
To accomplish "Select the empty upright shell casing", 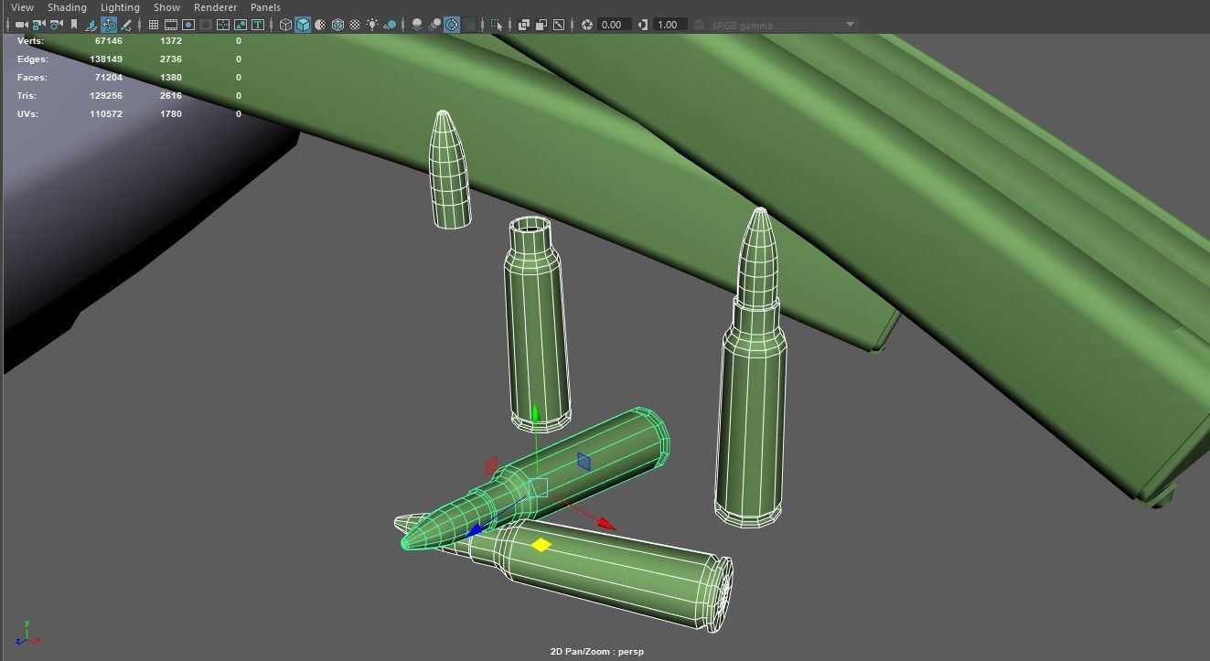I will [537, 325].
